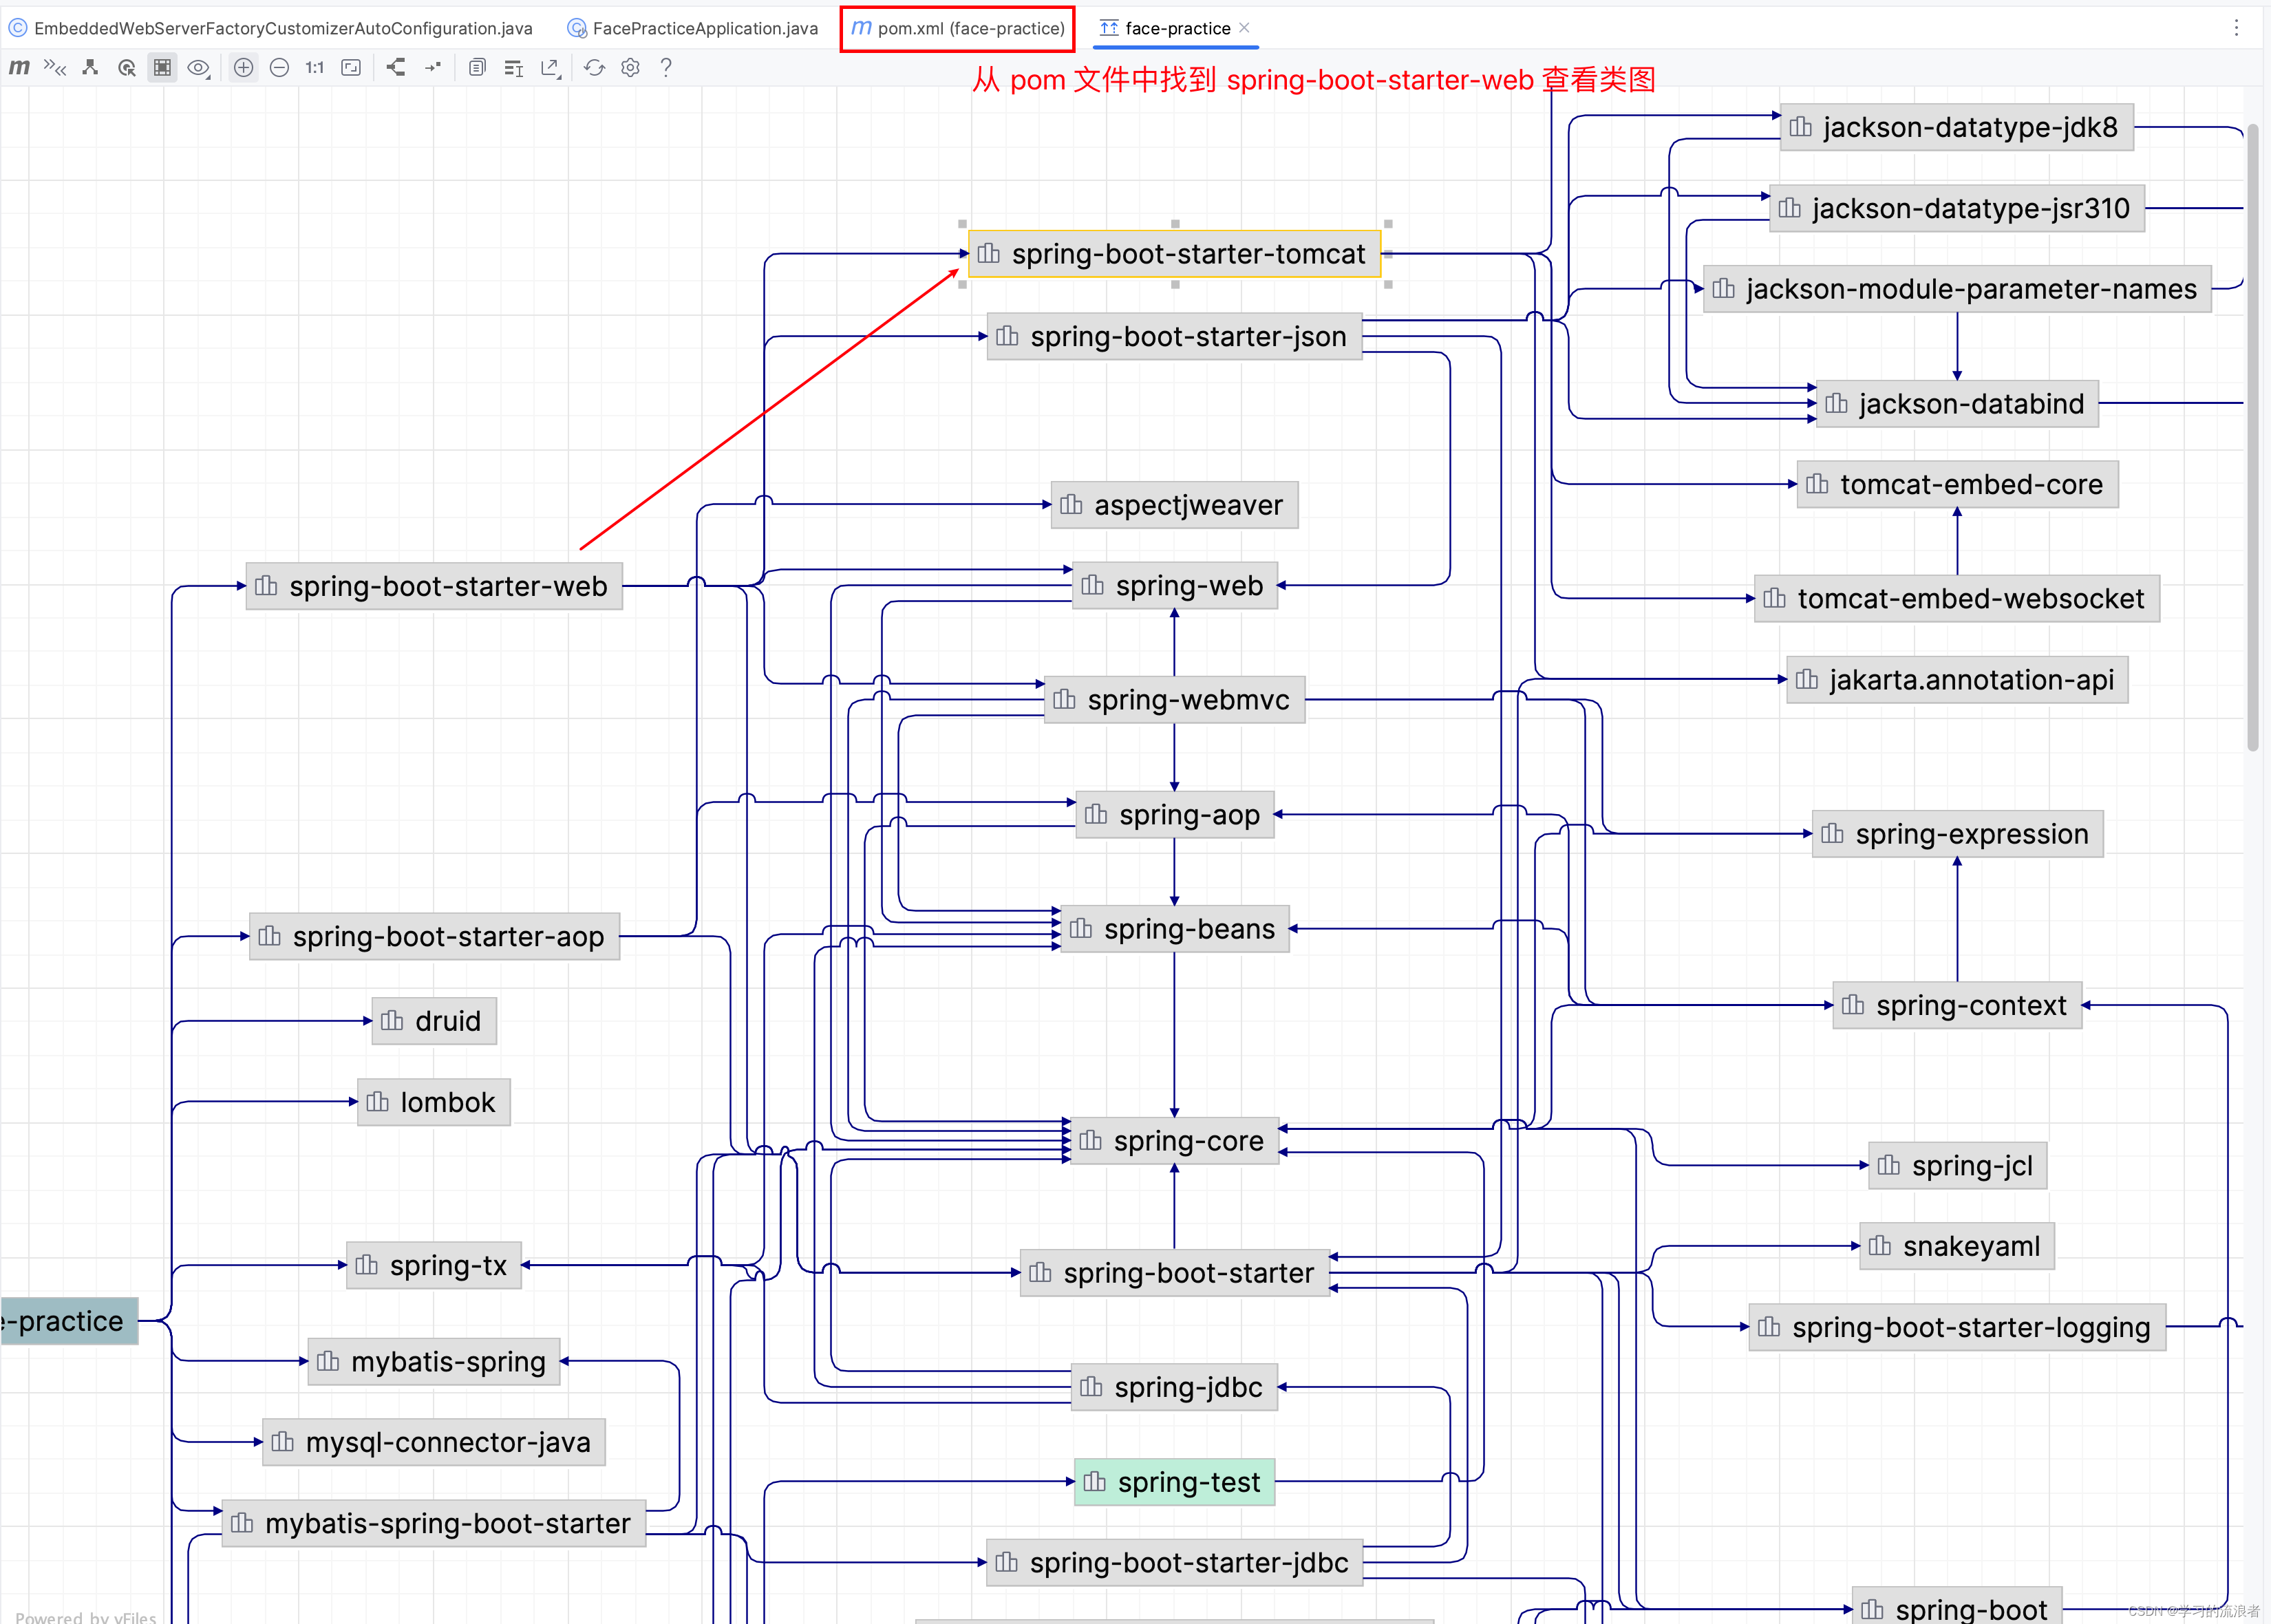Apply current layout with the tree icon

(396, 68)
